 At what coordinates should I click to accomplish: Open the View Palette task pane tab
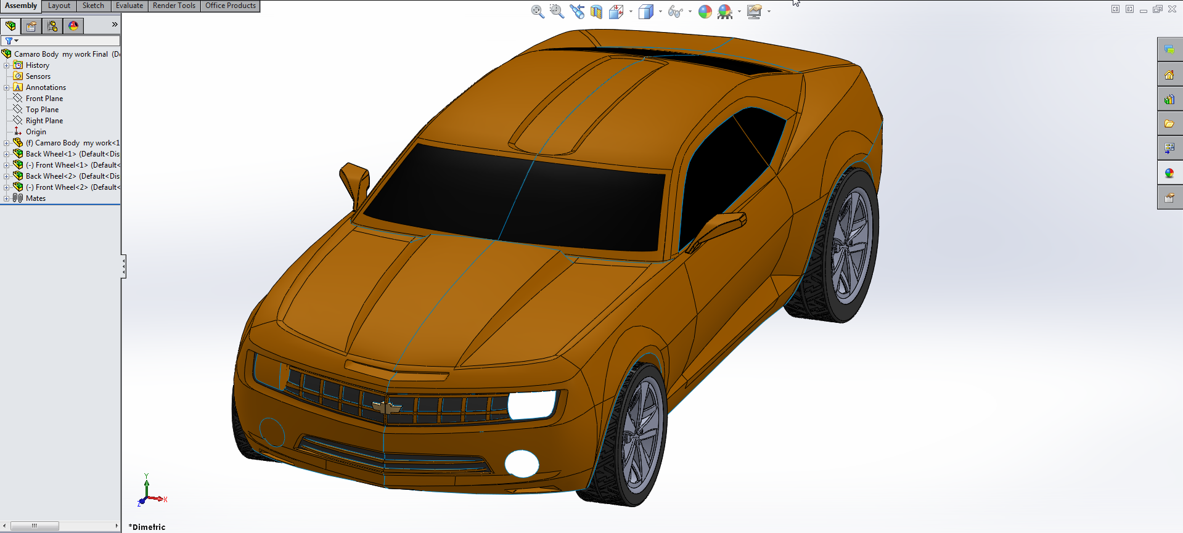point(1169,149)
